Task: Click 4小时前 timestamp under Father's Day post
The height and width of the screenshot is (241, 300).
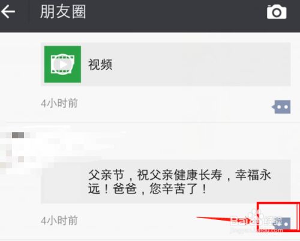Action: point(59,221)
